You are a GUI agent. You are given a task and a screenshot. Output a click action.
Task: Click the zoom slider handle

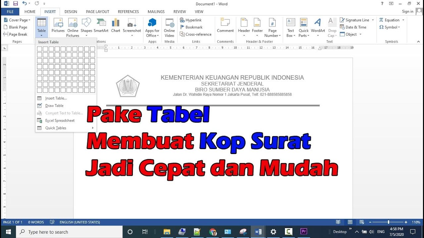click(389, 222)
